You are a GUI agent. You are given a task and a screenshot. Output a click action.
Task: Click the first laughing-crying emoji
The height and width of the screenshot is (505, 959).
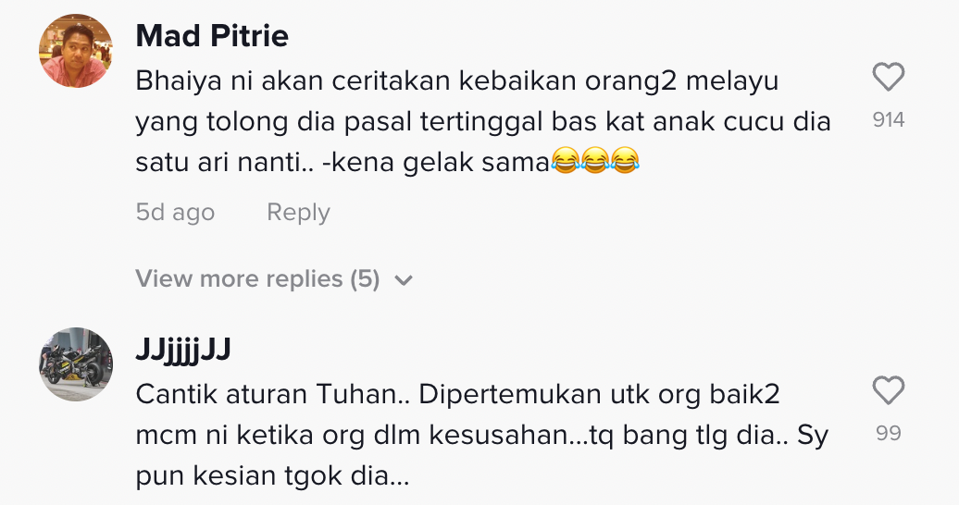pos(564,163)
